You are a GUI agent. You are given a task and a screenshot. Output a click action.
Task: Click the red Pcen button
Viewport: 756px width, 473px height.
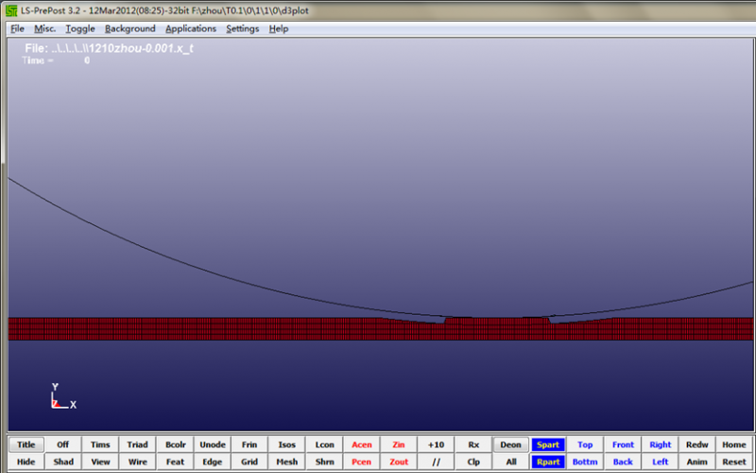click(x=362, y=462)
